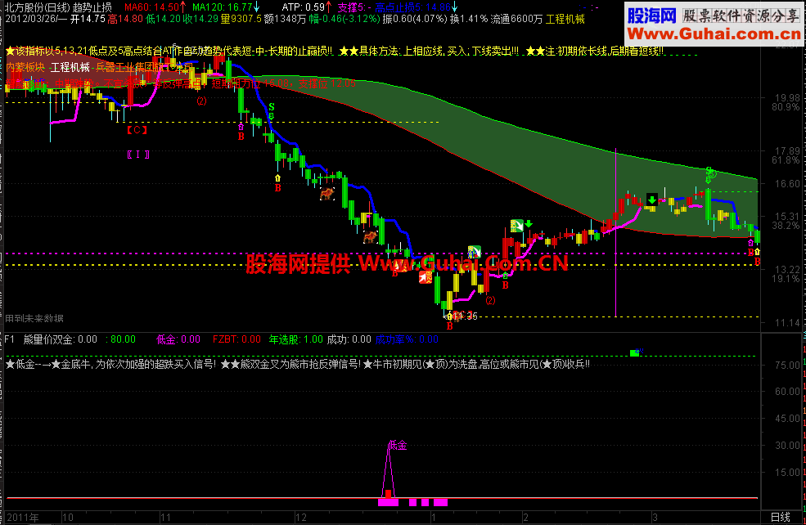Click the MA60: 14.50 value

pyautogui.click(x=155, y=7)
